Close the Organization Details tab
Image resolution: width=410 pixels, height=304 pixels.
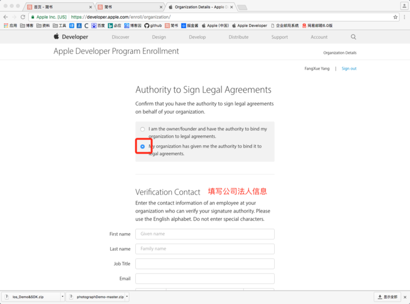pos(231,7)
